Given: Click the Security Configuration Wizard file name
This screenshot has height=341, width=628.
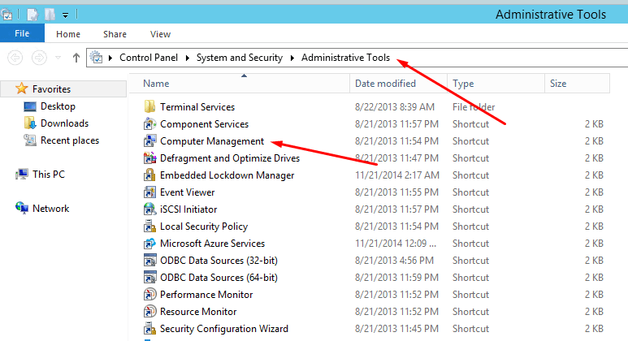Looking at the screenshot, I should [224, 329].
